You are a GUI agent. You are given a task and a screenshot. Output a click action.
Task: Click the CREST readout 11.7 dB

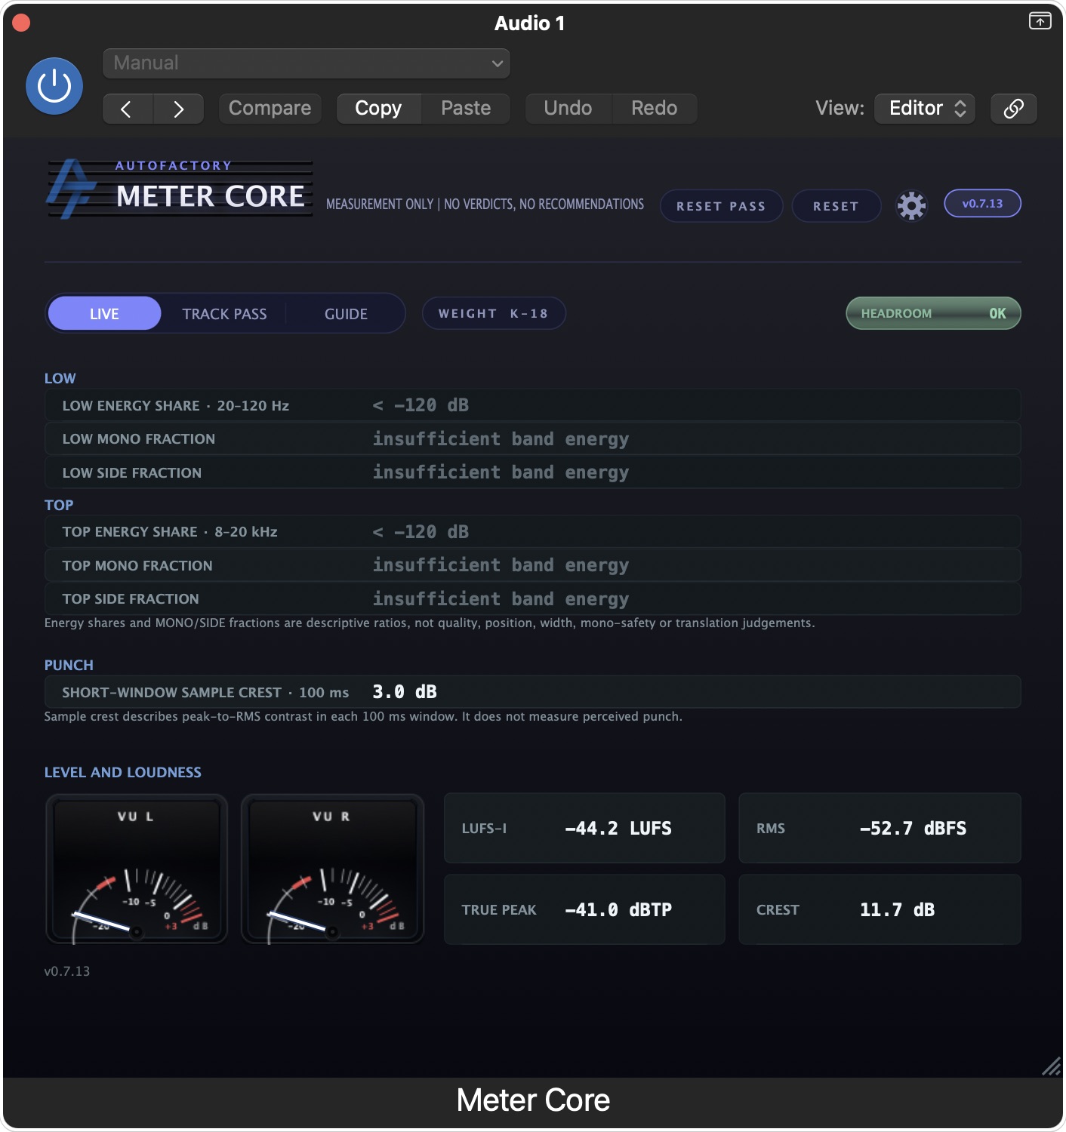pyautogui.click(x=880, y=909)
